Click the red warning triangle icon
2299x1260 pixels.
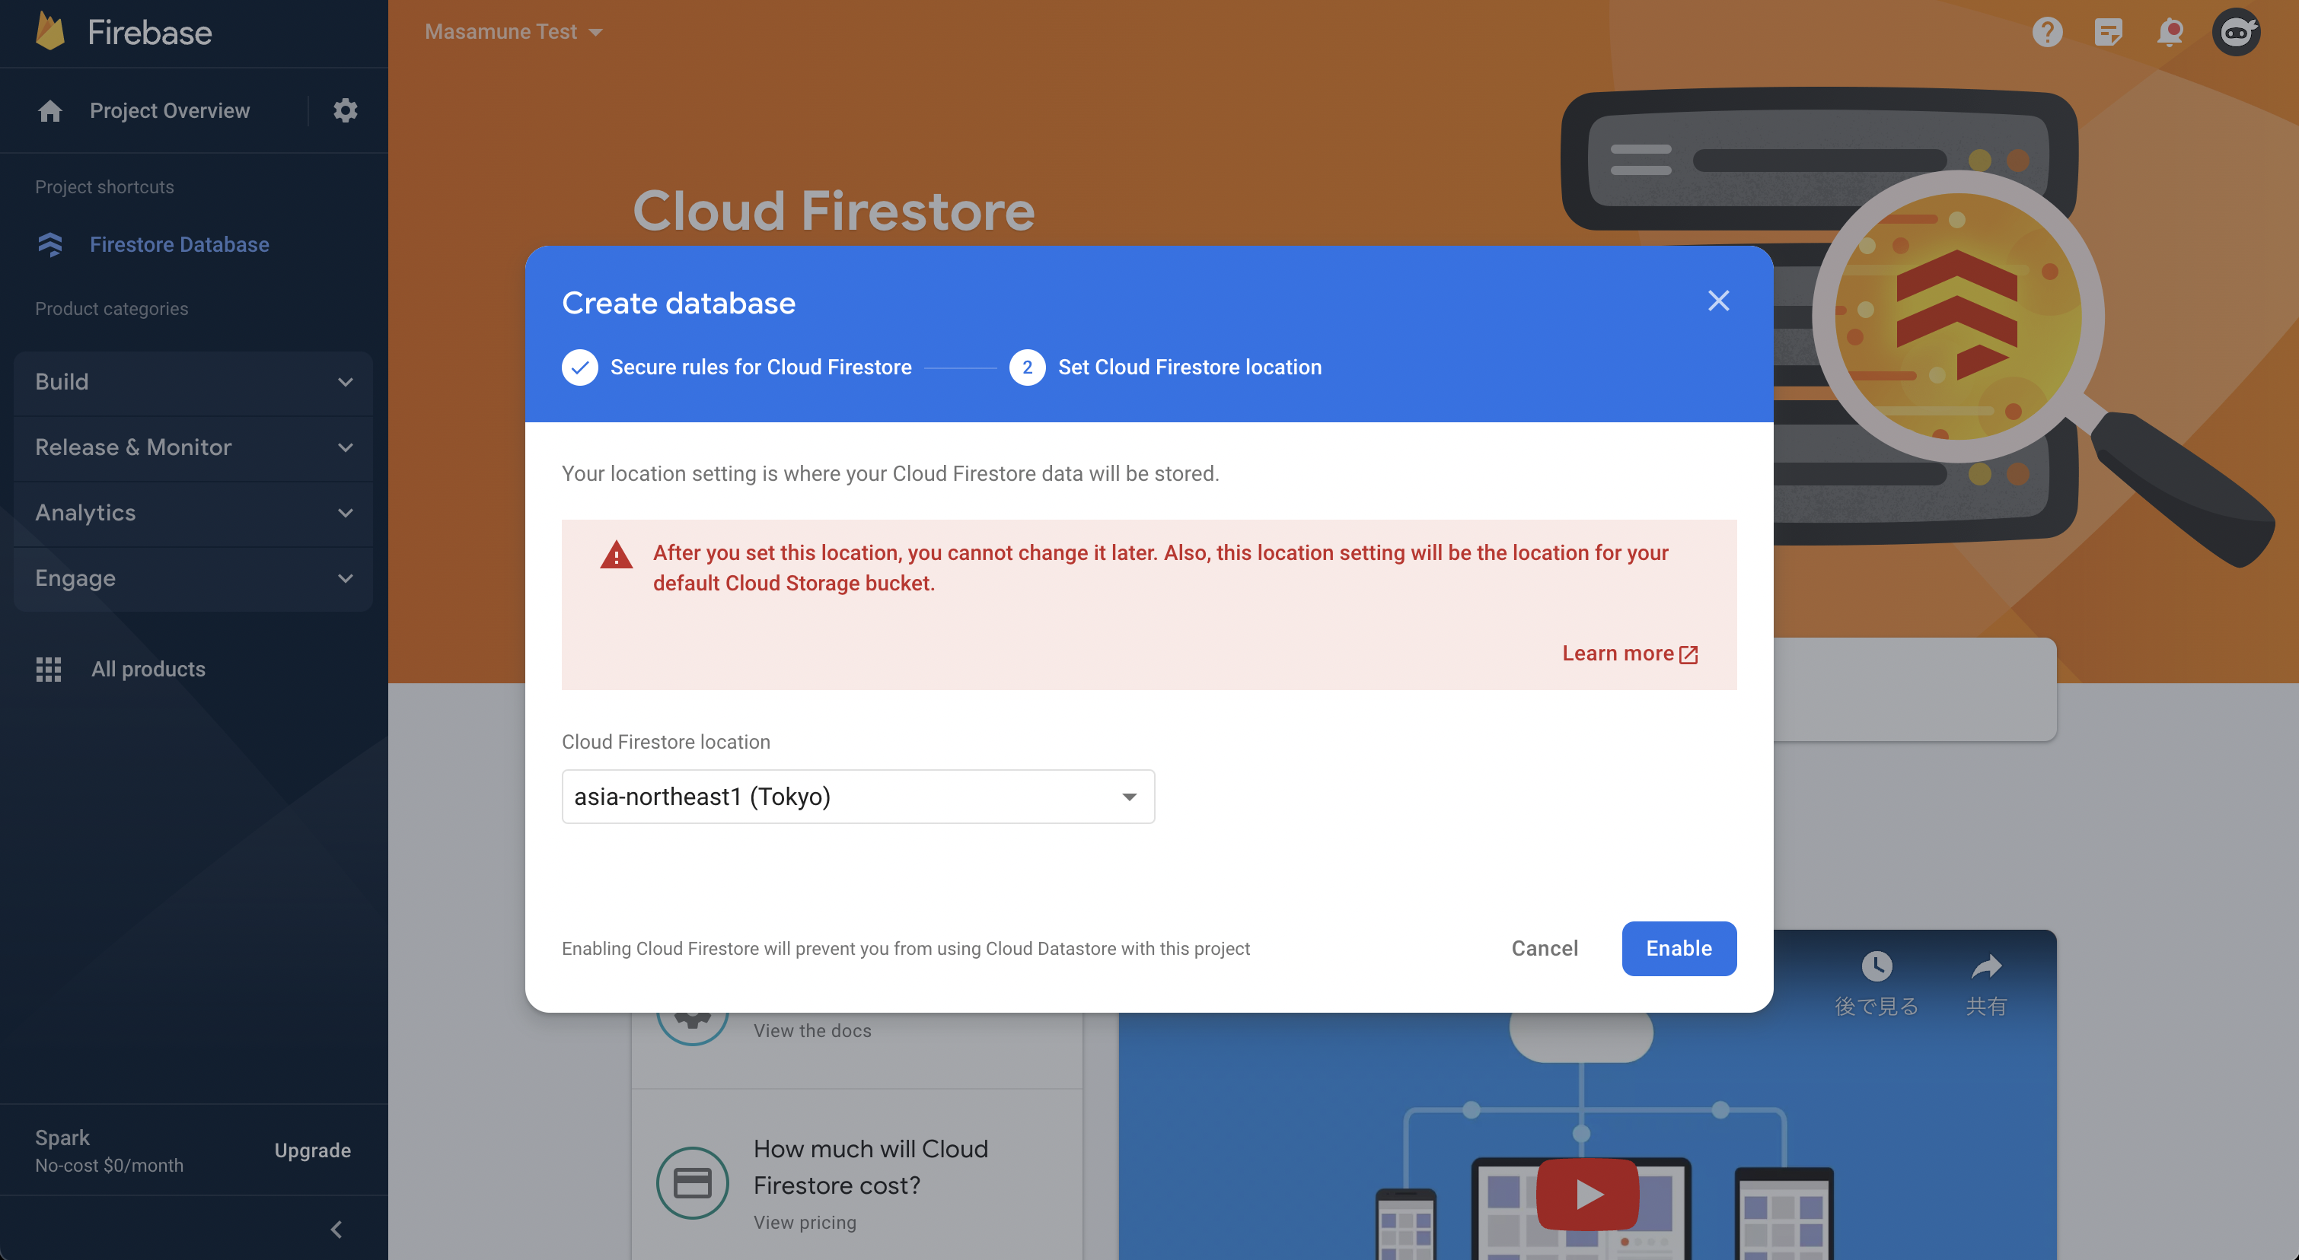click(x=616, y=555)
